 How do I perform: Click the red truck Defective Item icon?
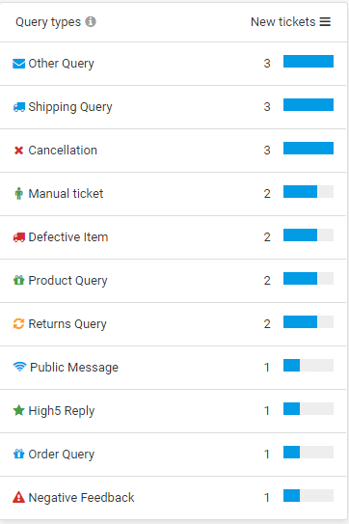(x=18, y=237)
